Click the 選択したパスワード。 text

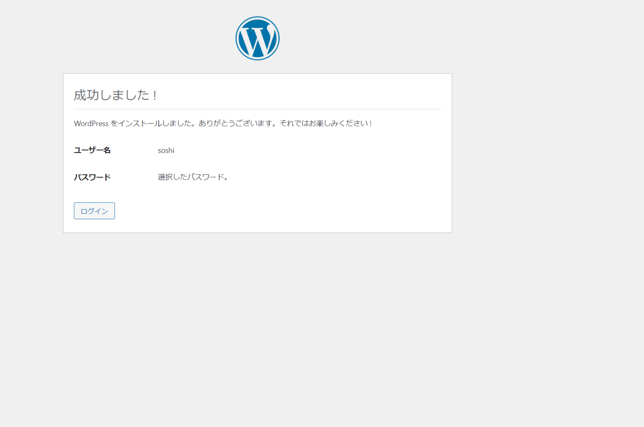(193, 177)
